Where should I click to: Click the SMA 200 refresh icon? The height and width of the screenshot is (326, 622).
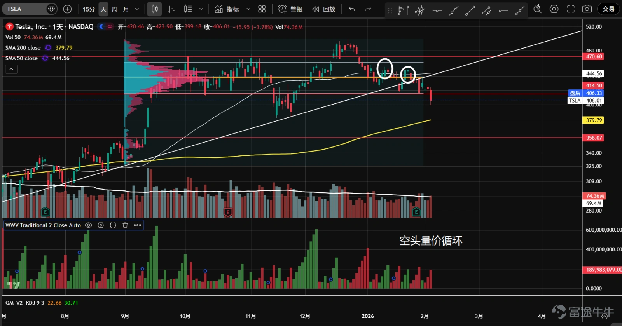48,47
